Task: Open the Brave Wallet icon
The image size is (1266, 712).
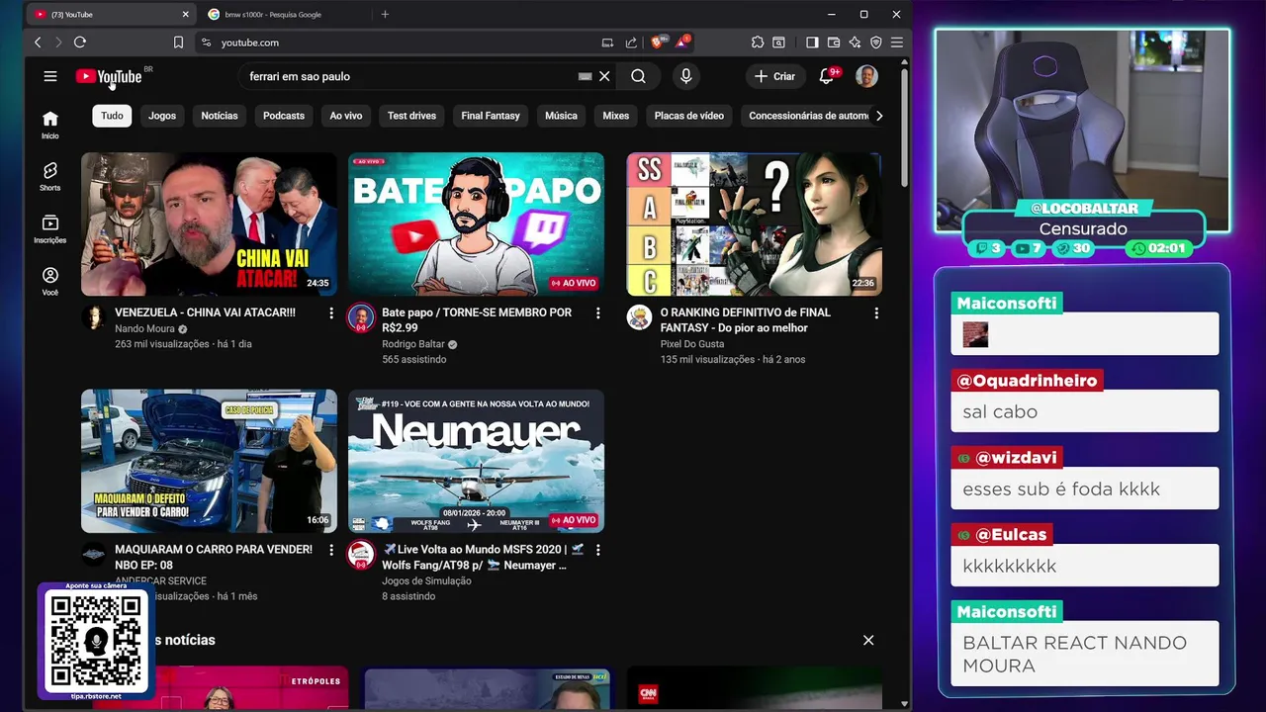Action: (833, 43)
